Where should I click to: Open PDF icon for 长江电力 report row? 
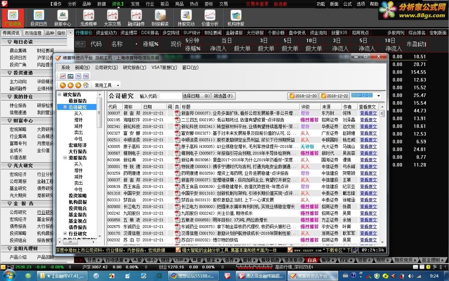coord(177,207)
